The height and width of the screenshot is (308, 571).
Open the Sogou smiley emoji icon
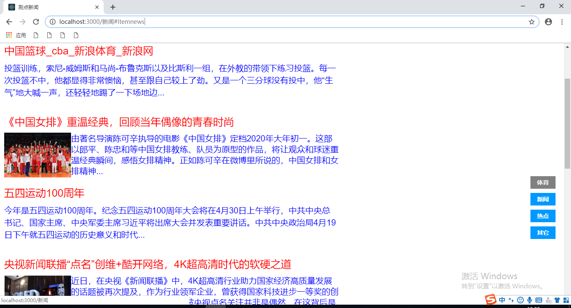tap(520, 300)
